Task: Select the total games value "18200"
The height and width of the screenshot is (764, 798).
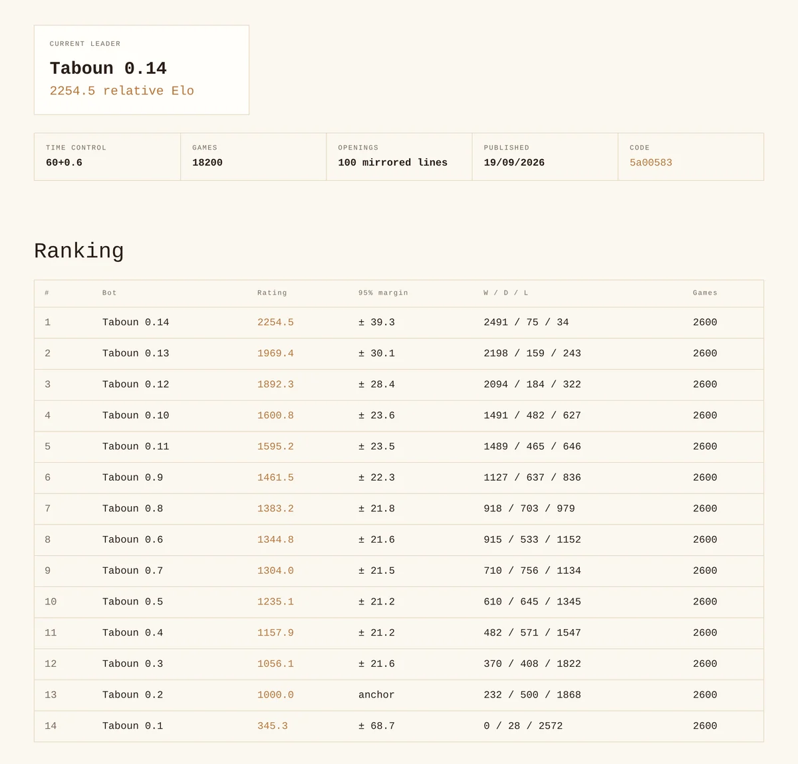Action: click(207, 163)
